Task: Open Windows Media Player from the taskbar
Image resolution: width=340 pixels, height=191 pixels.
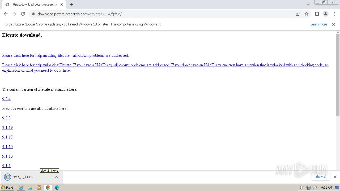Action: tap(39, 188)
